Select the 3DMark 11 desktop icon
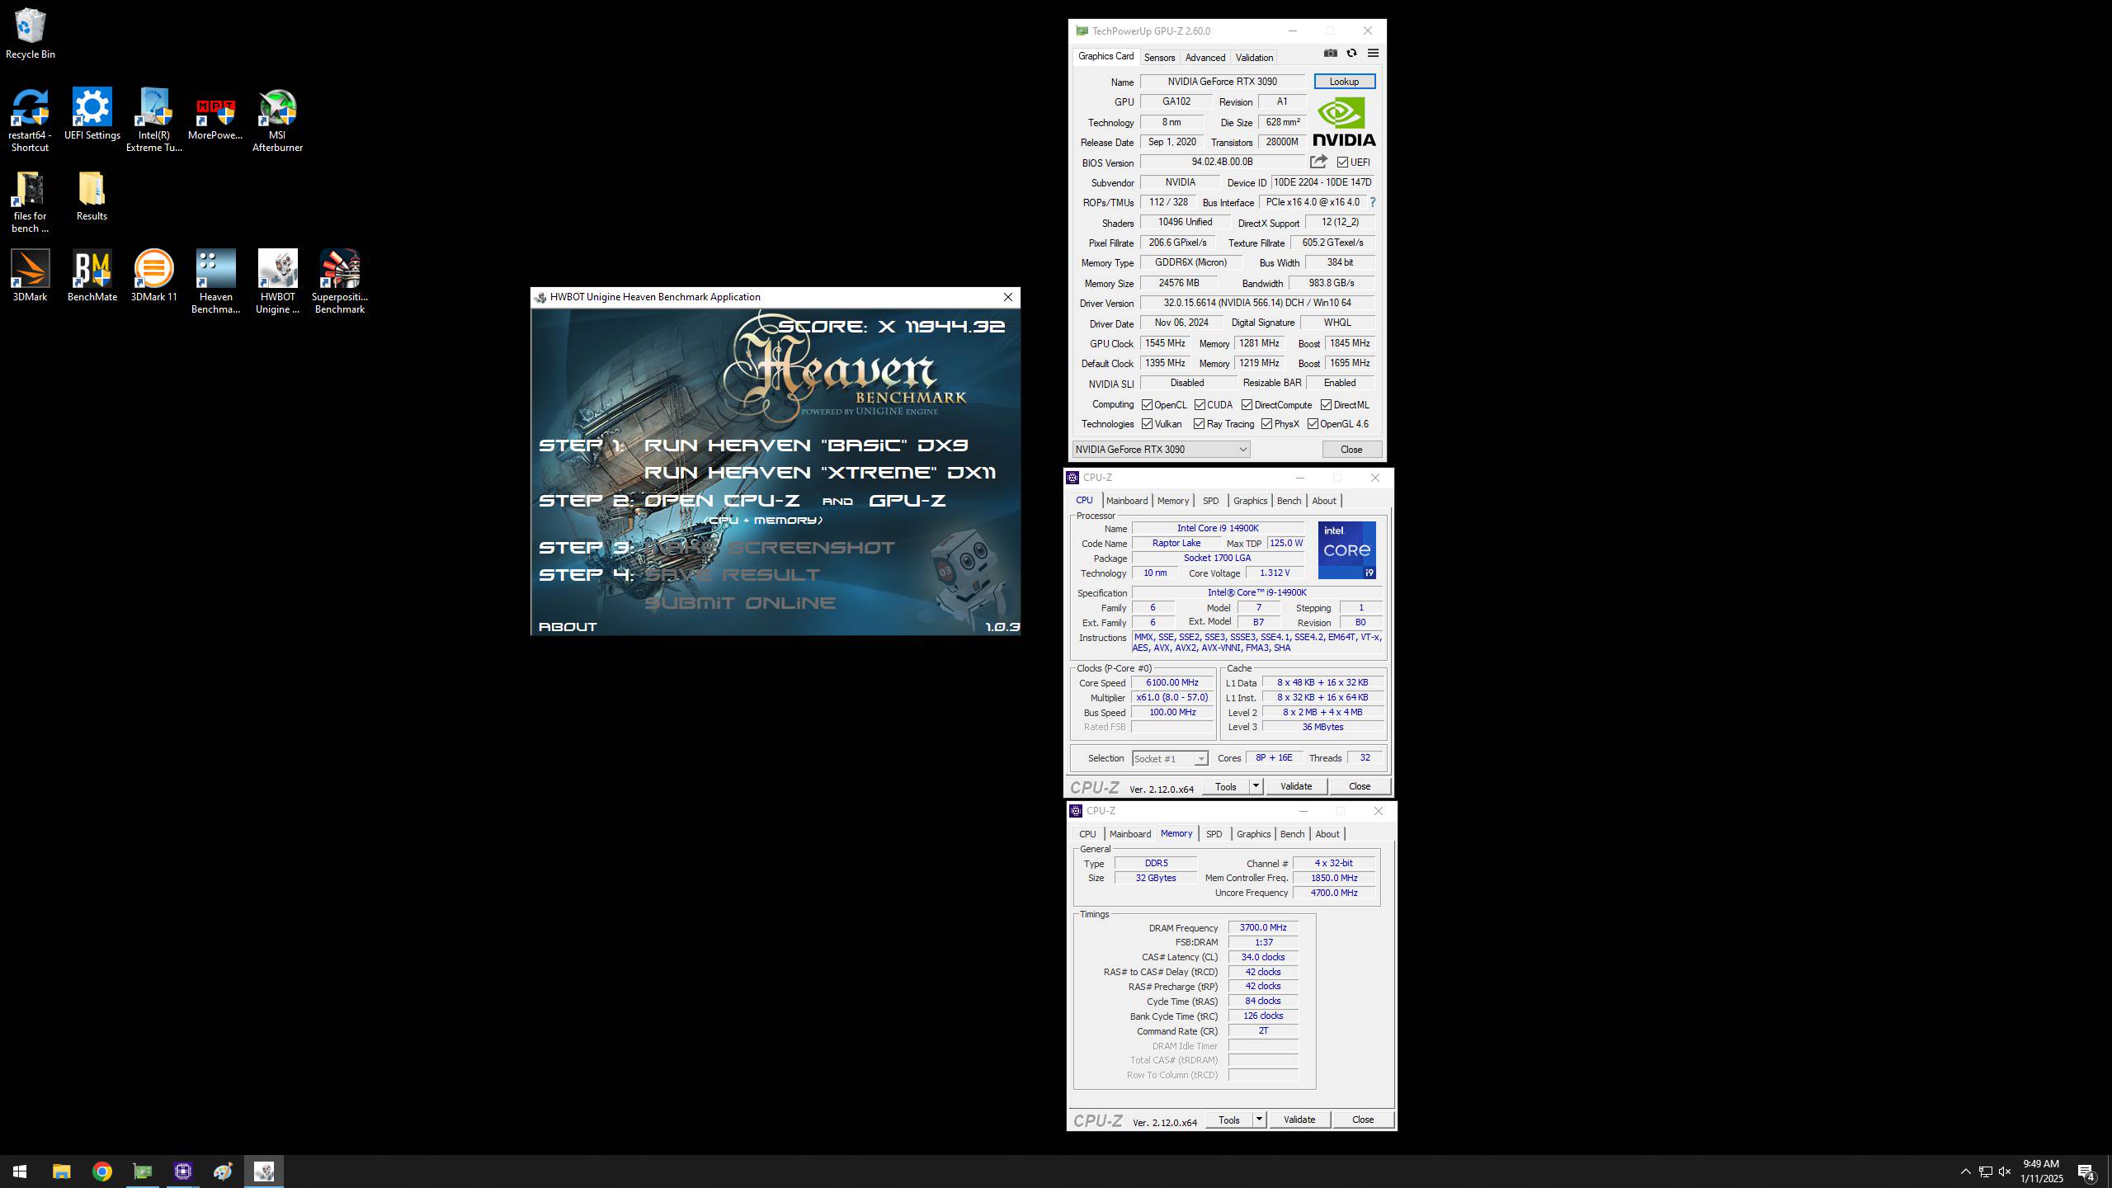The image size is (2112, 1188). [x=153, y=276]
